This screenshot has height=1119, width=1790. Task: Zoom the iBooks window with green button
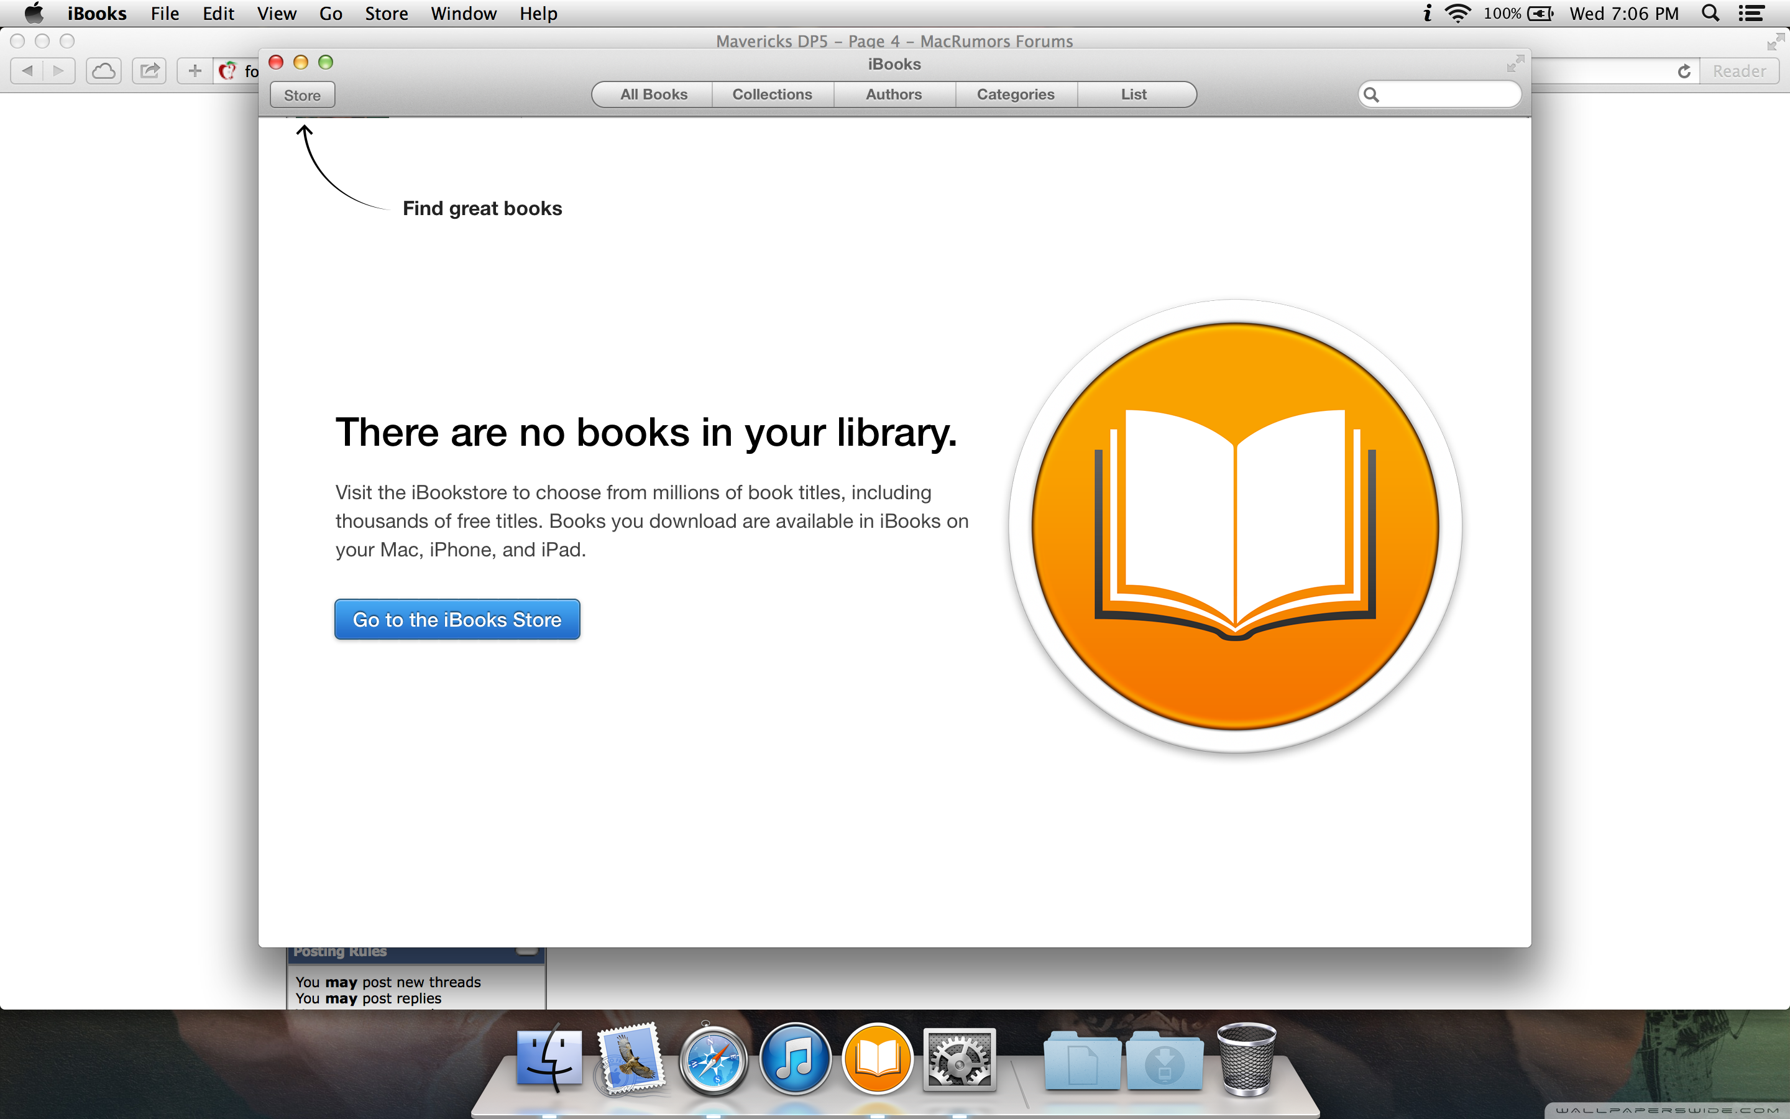click(x=326, y=62)
